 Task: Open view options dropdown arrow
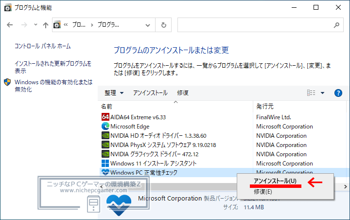click(x=323, y=93)
